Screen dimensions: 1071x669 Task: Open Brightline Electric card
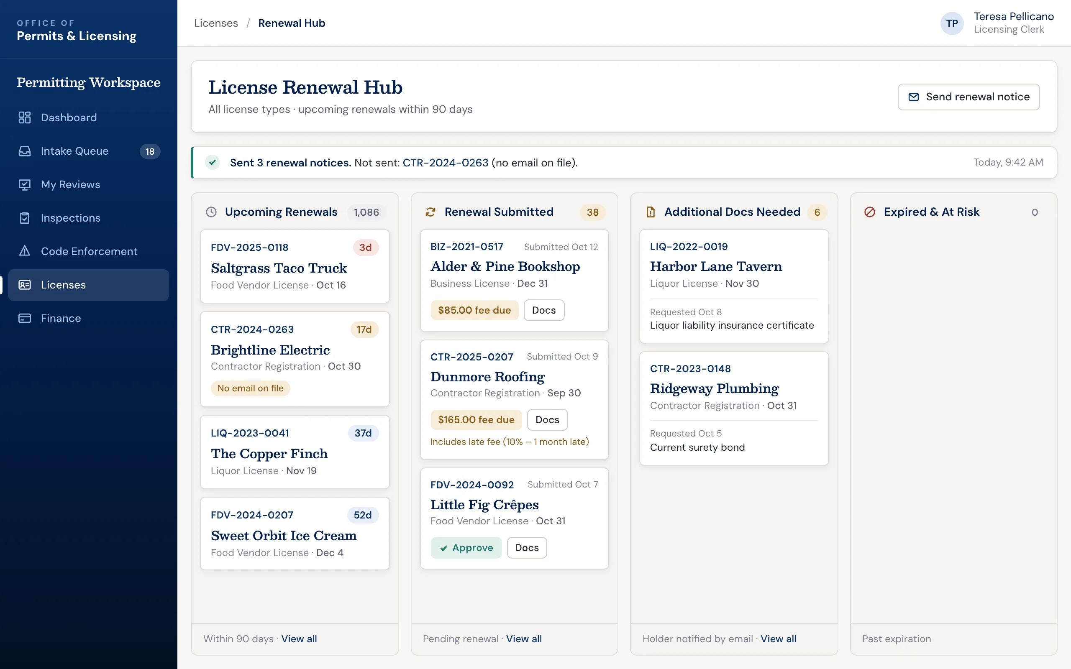(295, 359)
